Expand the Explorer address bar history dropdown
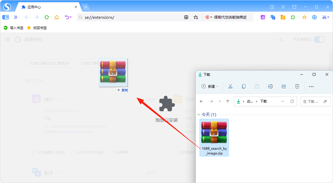This screenshot has width=333, height=183. [283, 102]
